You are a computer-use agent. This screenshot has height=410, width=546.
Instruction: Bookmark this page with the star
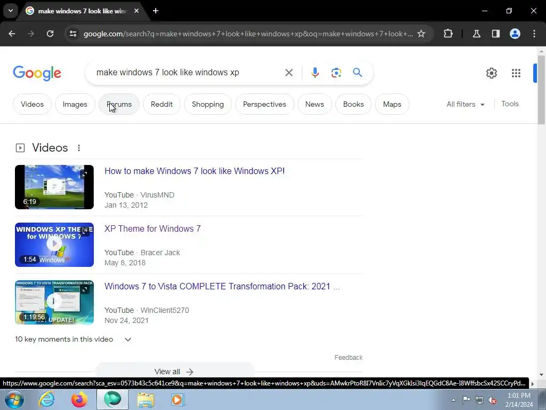(421, 34)
